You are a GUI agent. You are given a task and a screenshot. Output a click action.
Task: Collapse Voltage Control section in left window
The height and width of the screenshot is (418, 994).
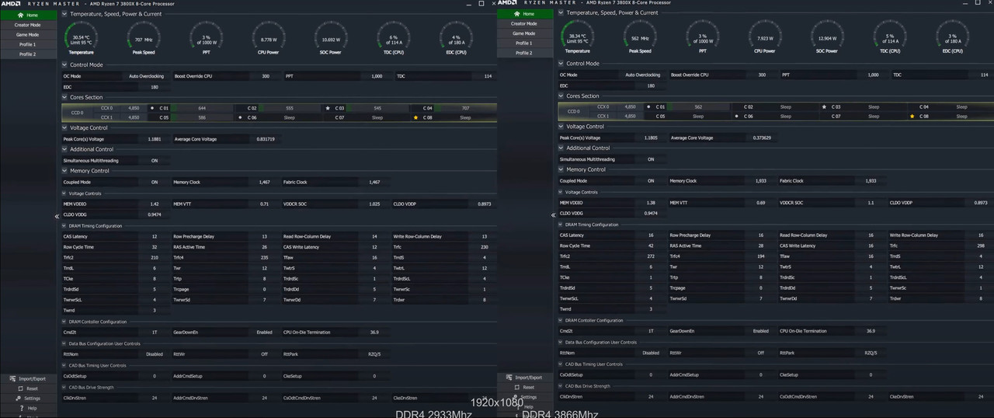click(x=64, y=127)
